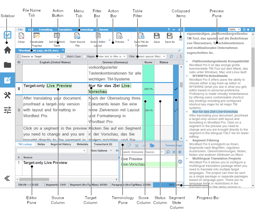
Task: Click the Save As icon
Action: (x=170, y=36)
